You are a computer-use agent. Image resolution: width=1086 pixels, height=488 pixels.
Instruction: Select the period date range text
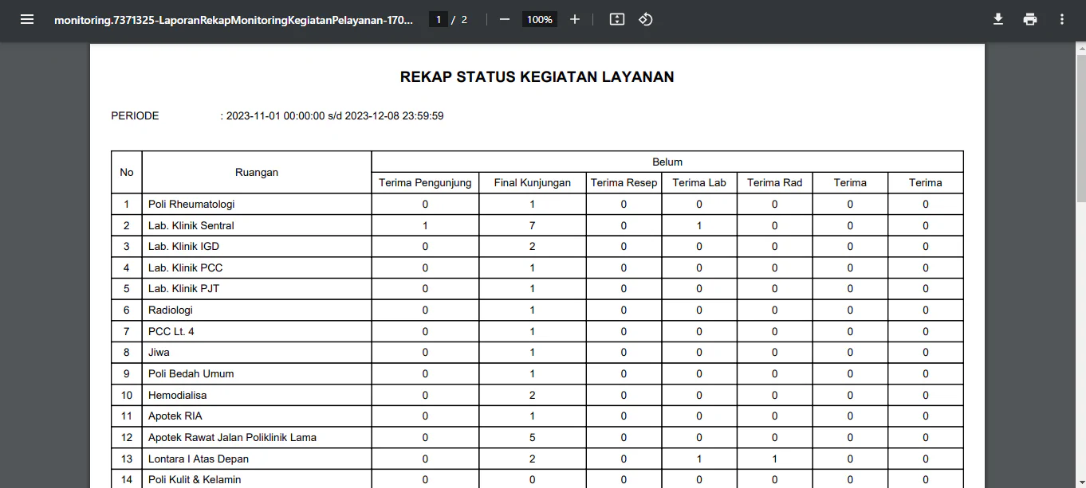[335, 116]
